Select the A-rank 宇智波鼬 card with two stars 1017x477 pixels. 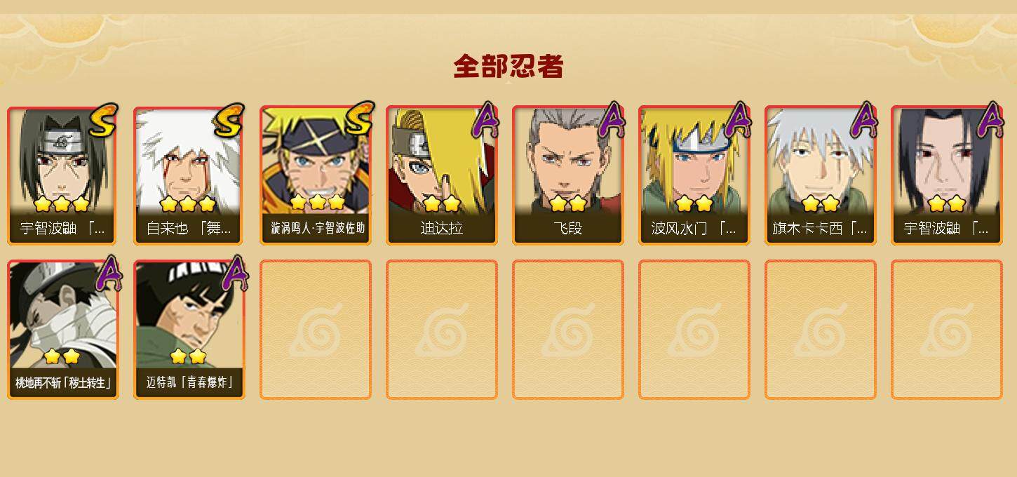(947, 175)
